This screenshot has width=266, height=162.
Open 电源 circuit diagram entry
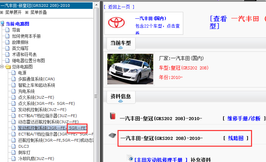22,73
